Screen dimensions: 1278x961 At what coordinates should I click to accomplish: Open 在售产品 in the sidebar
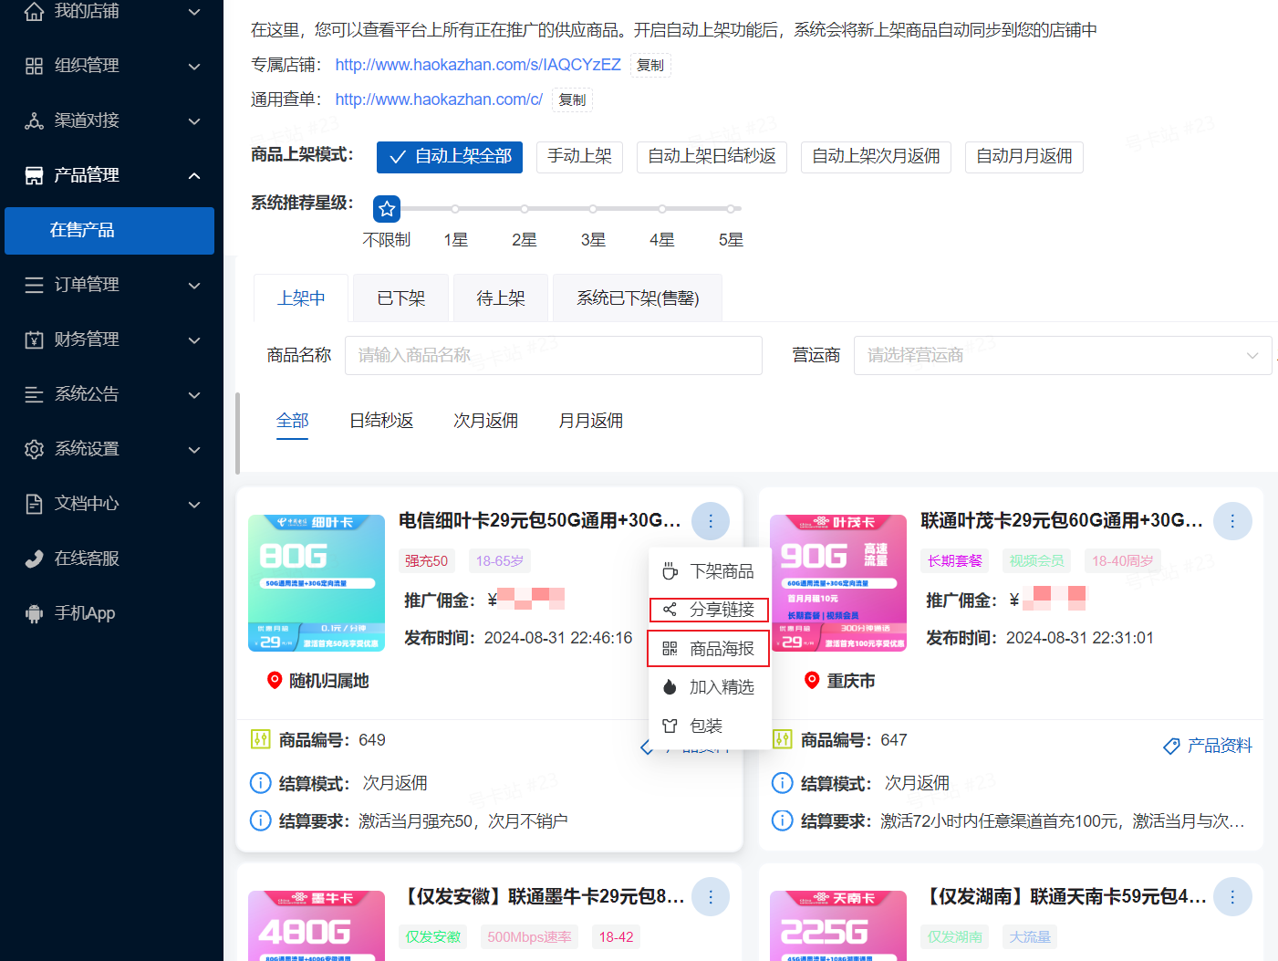click(109, 231)
